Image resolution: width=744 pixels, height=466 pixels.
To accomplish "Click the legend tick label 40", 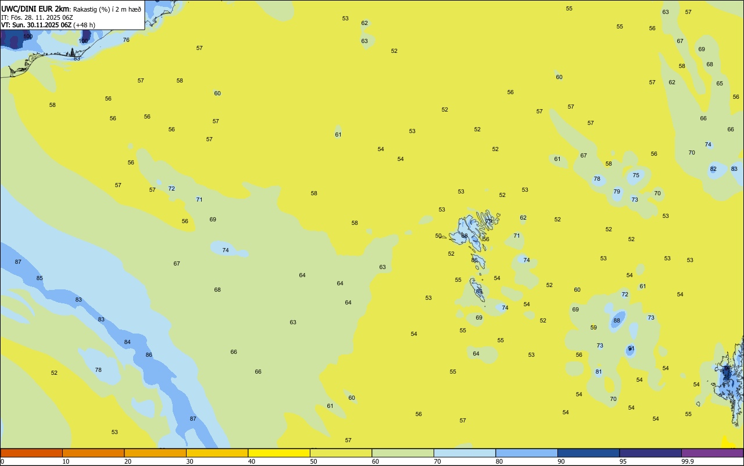I will [252, 461].
